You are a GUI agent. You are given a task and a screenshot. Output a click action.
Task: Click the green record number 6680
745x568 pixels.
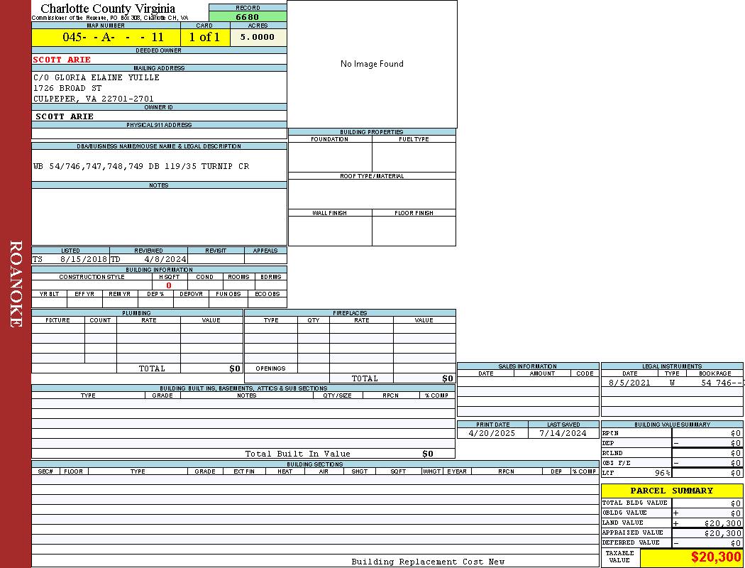(248, 17)
